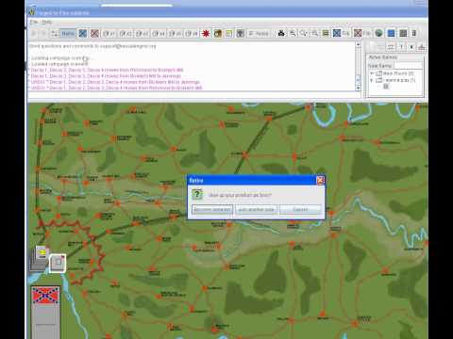453x339 pixels.
Task: Click the Retire button in the toolbar
Action: (x=68, y=33)
